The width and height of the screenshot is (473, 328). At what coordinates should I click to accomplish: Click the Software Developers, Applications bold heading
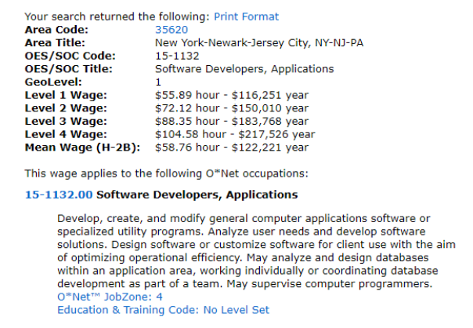coord(197,194)
